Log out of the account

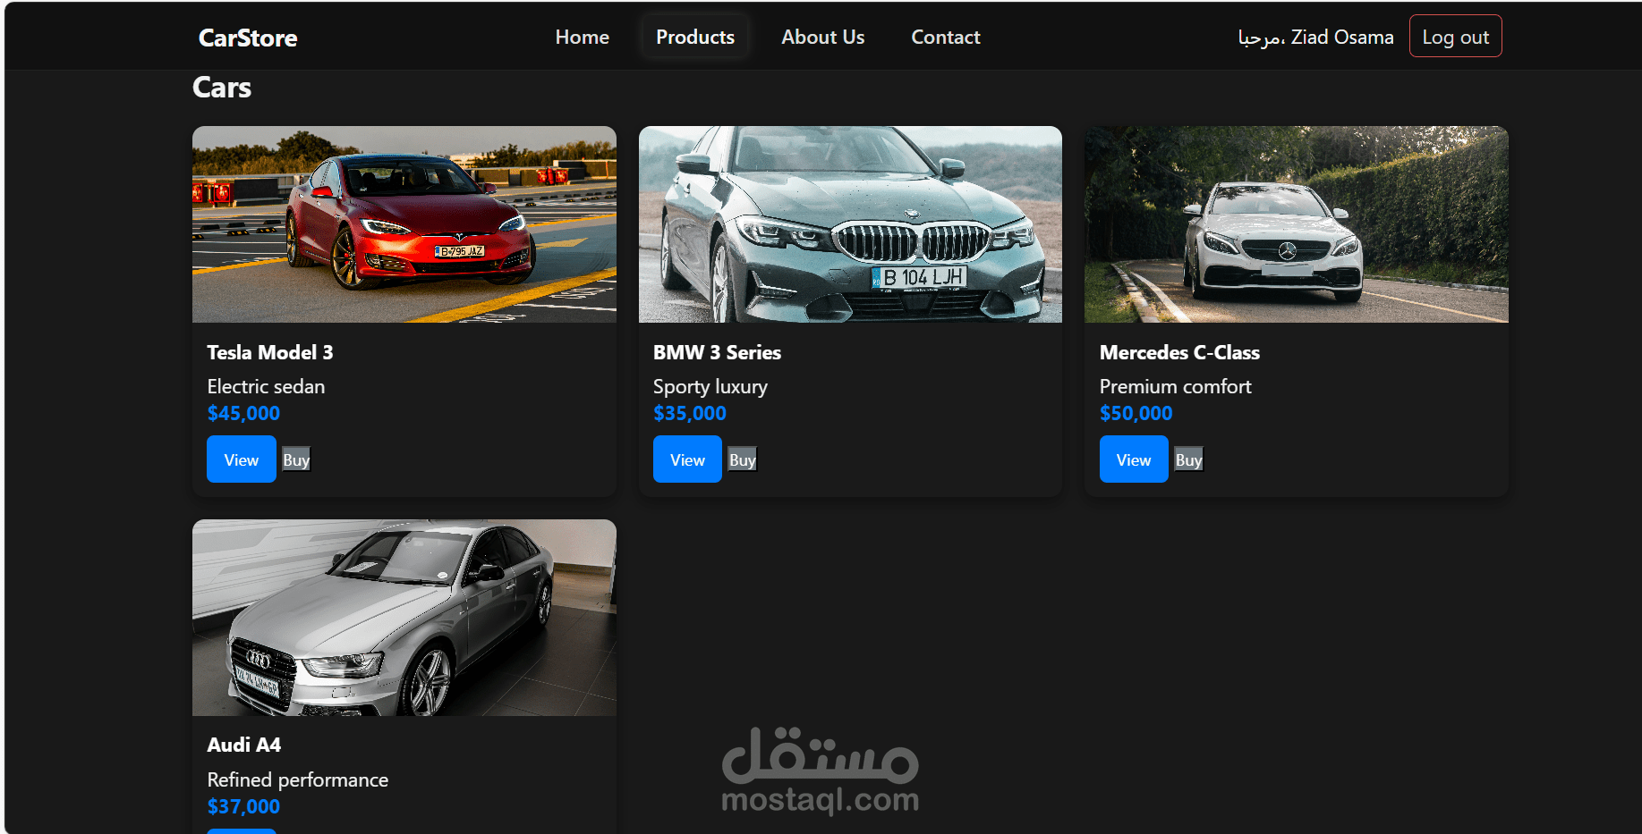[x=1455, y=37]
